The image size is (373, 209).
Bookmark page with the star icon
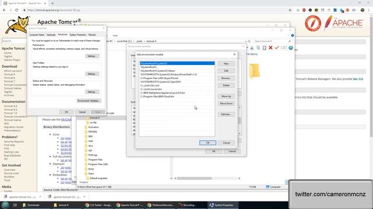tap(290, 10)
